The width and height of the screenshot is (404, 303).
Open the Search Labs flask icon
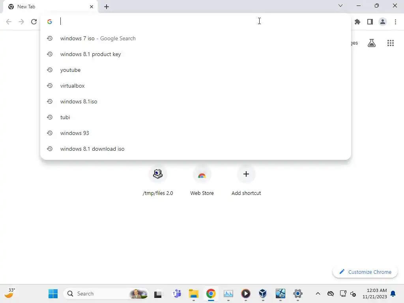click(x=372, y=43)
